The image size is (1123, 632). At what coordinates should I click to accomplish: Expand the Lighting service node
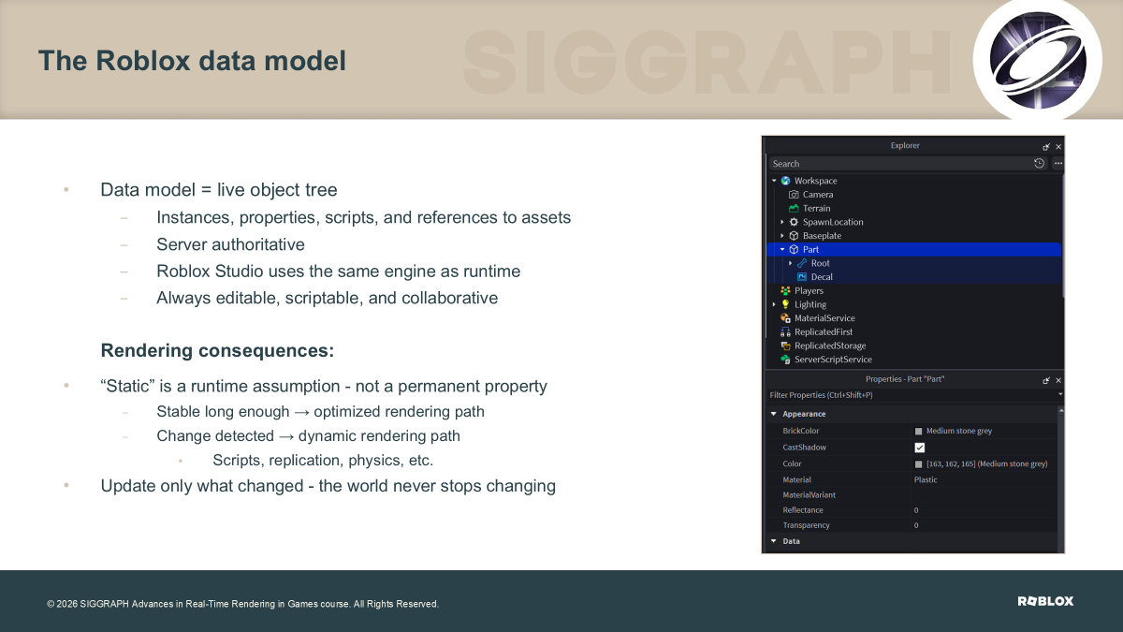point(774,304)
